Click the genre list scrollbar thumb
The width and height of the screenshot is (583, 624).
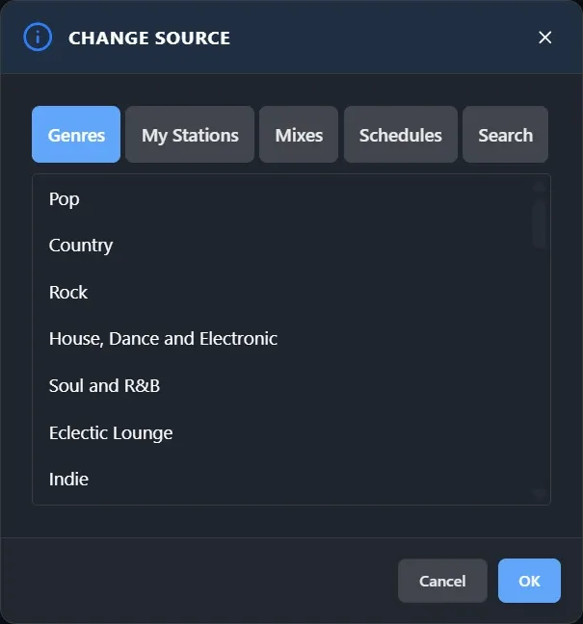[x=540, y=223]
